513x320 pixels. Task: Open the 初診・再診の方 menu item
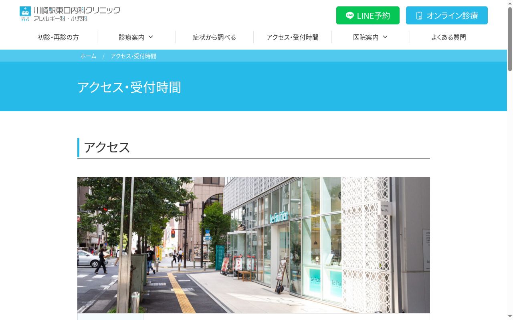click(58, 37)
